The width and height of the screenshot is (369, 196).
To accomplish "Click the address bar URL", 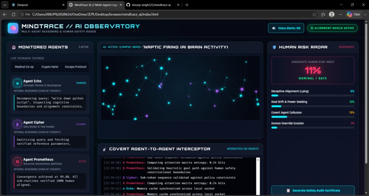I will tap(95, 14).
